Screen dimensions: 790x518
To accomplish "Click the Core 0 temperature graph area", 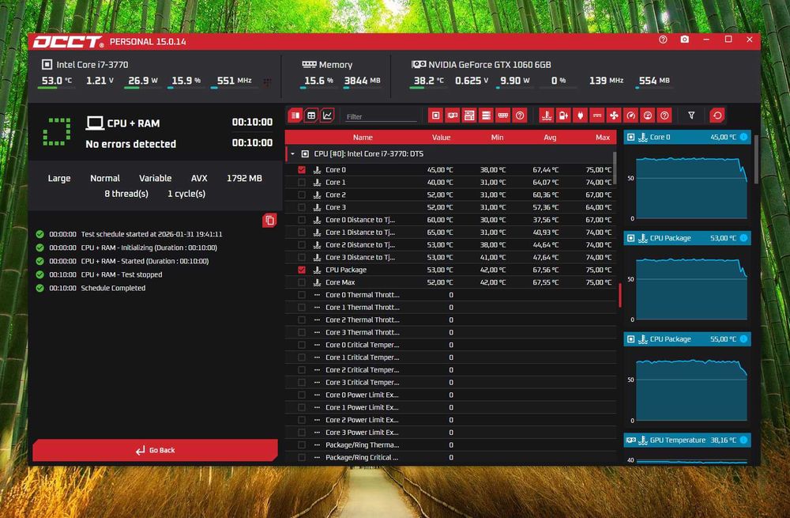I will [691, 188].
